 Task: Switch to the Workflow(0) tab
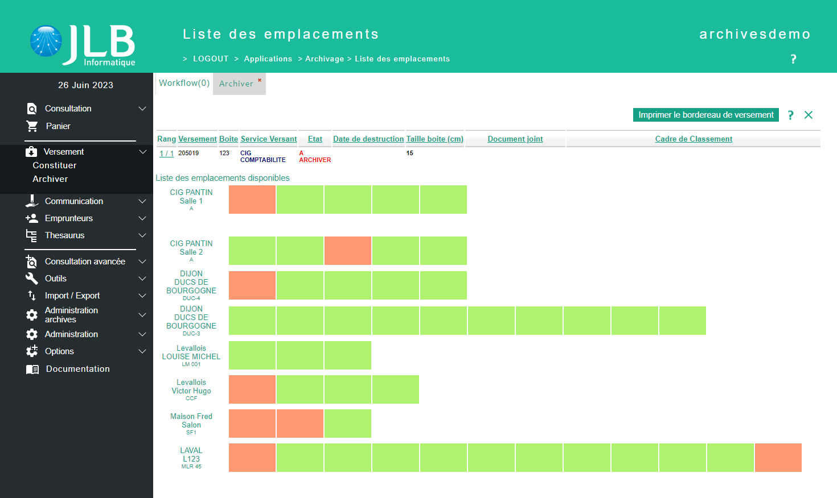184,83
